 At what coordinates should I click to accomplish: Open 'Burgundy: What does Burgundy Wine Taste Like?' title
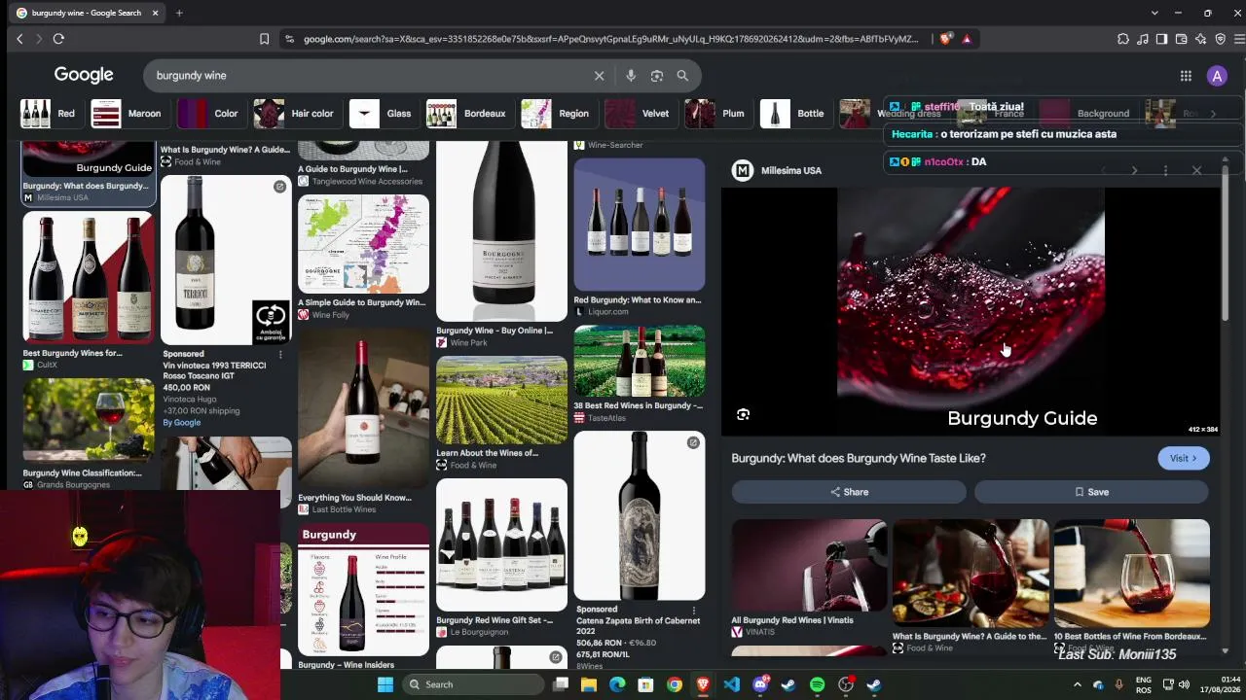point(859,458)
